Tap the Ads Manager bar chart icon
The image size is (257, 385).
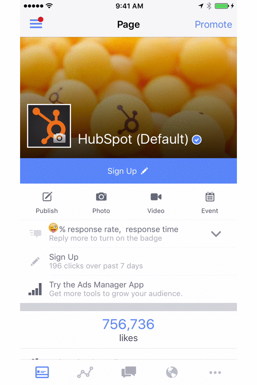(35, 289)
